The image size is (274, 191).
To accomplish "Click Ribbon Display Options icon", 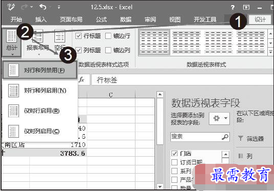I will point(246,7).
